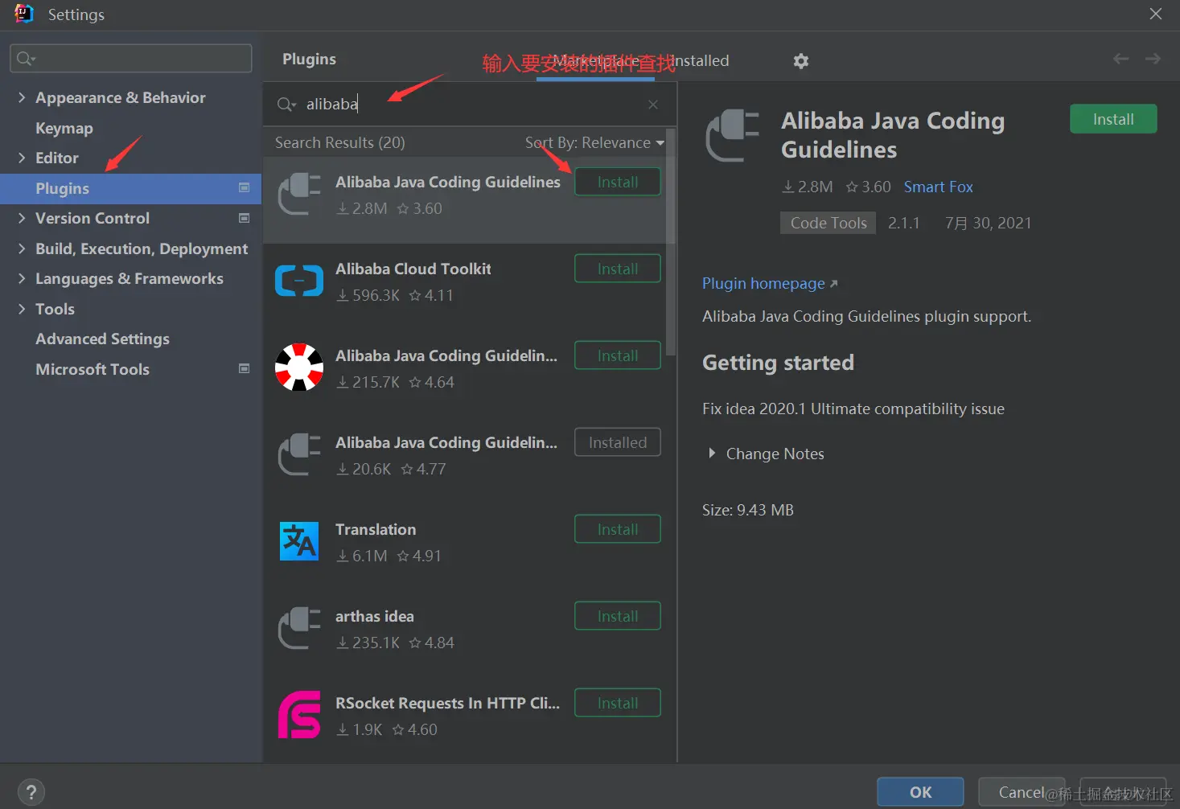This screenshot has height=809, width=1180.
Task: Click the Size: 9.43 MB text
Action: tap(747, 510)
